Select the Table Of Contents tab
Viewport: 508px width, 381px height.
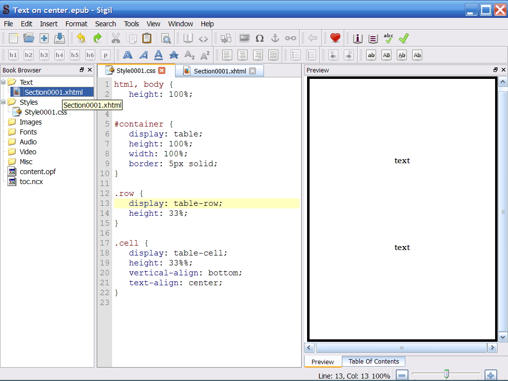[374, 362]
